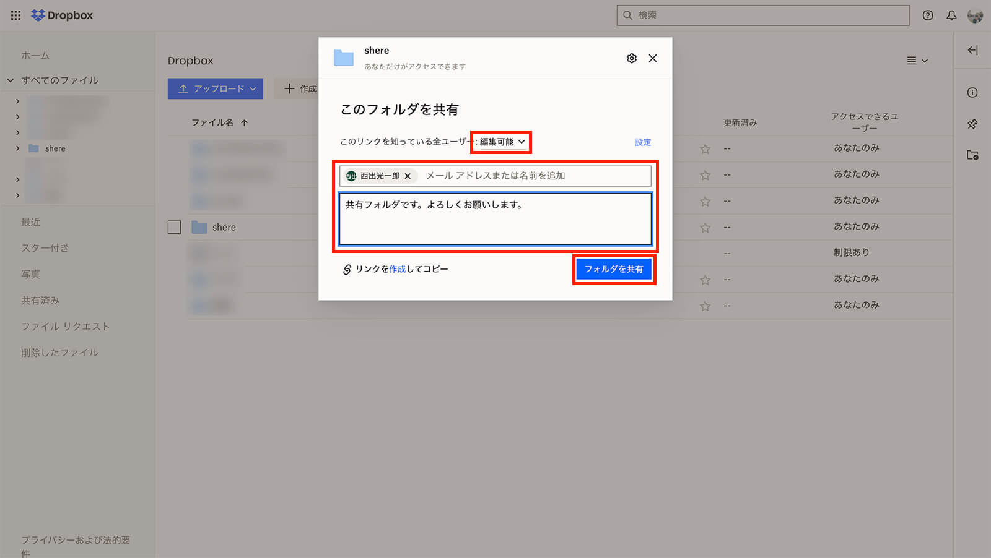Image resolution: width=991 pixels, height=558 pixels.
Task: Collapse すべてのファイル tree
Action: [11, 80]
